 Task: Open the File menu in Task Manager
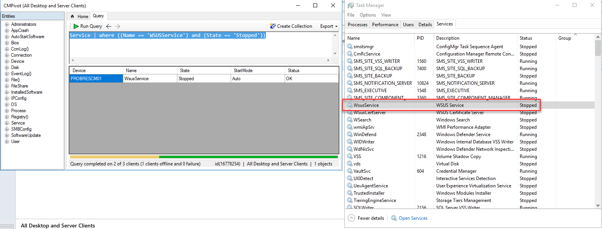tap(351, 15)
